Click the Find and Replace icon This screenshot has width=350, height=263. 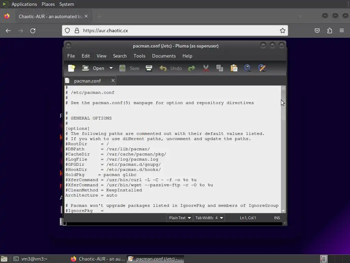point(262,68)
